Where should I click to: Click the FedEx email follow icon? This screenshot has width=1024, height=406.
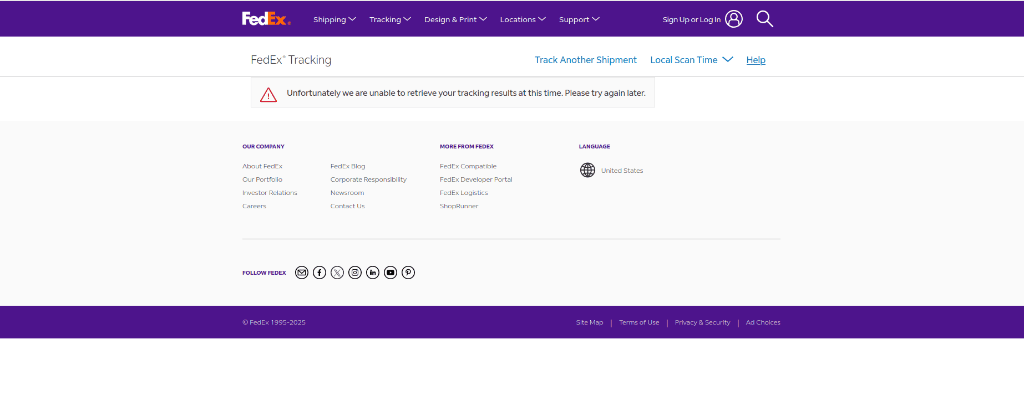point(302,273)
